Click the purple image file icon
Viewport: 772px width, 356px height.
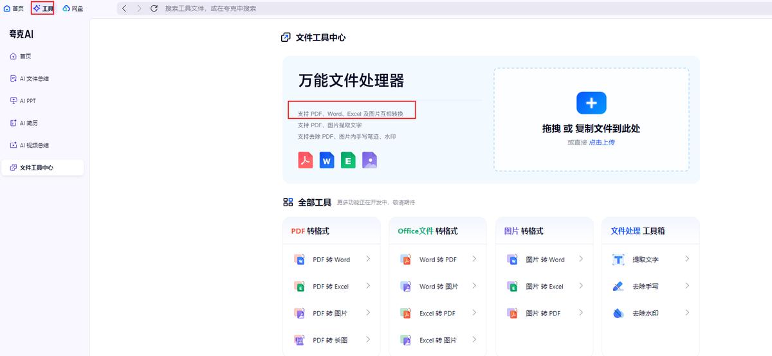[369, 160]
